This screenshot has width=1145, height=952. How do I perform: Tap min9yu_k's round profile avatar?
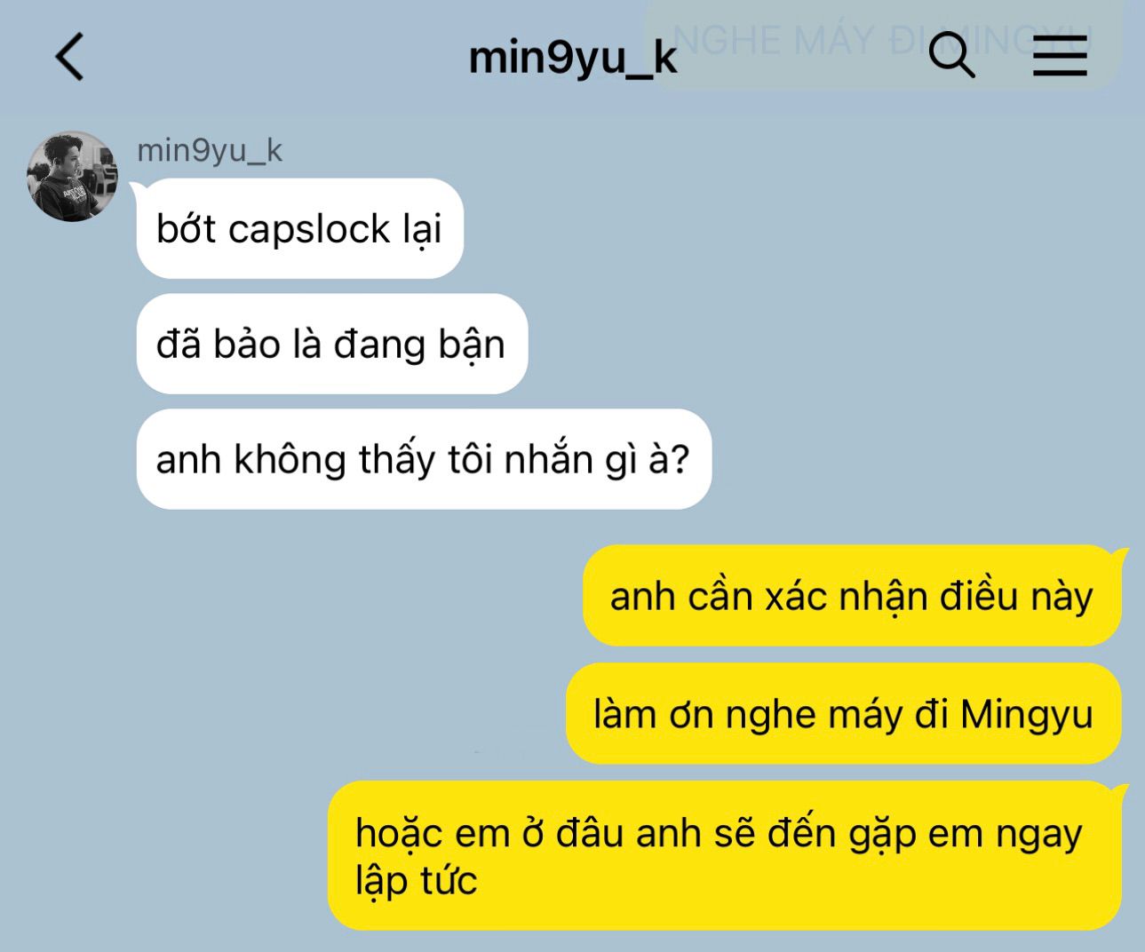point(73,176)
